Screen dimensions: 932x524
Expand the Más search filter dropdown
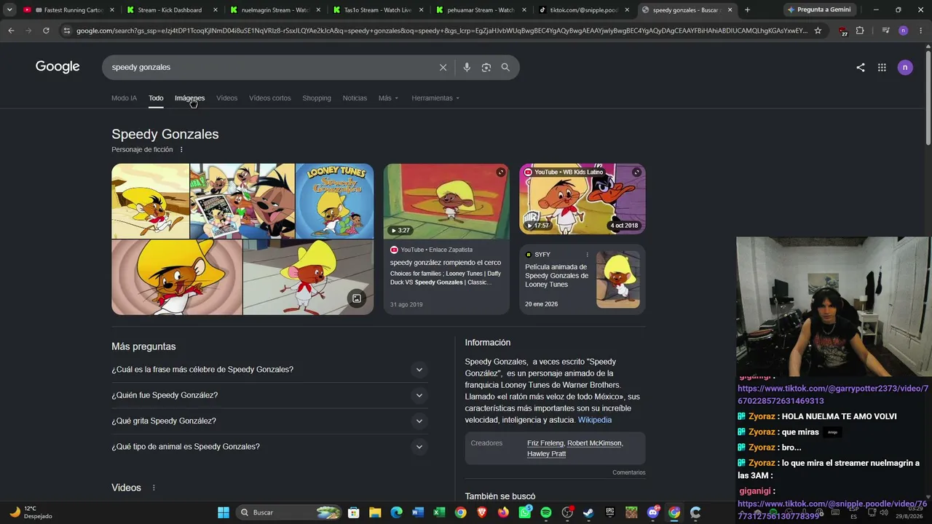[388, 98]
